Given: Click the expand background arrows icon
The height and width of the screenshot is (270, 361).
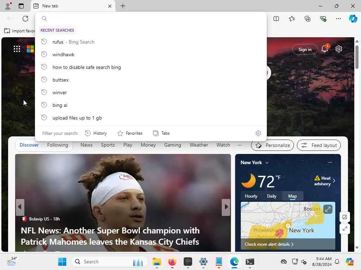Looking at the screenshot, I should [345, 229].
